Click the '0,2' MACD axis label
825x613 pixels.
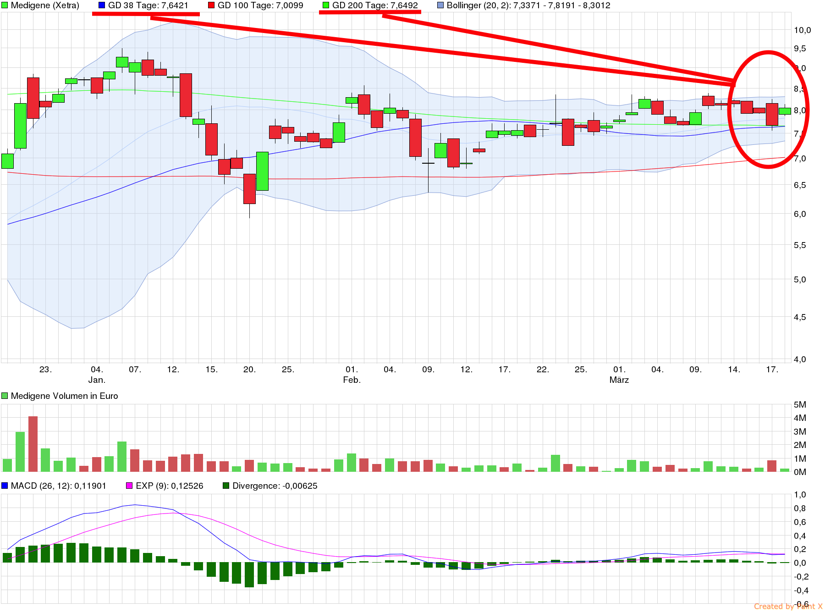click(x=800, y=549)
